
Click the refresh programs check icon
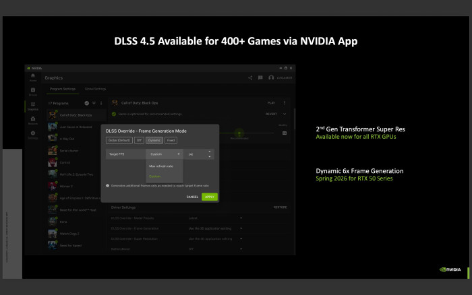[87, 103]
